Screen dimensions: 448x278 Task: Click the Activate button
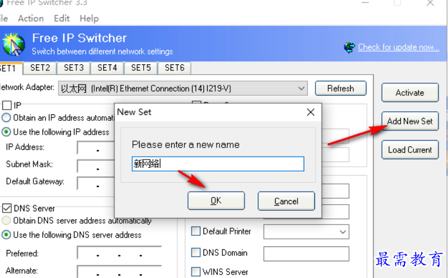coord(410,93)
